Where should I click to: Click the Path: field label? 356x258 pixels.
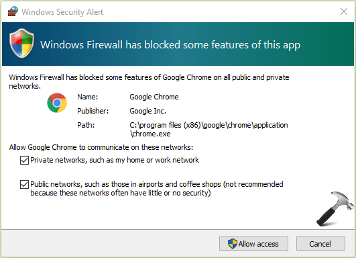click(86, 125)
